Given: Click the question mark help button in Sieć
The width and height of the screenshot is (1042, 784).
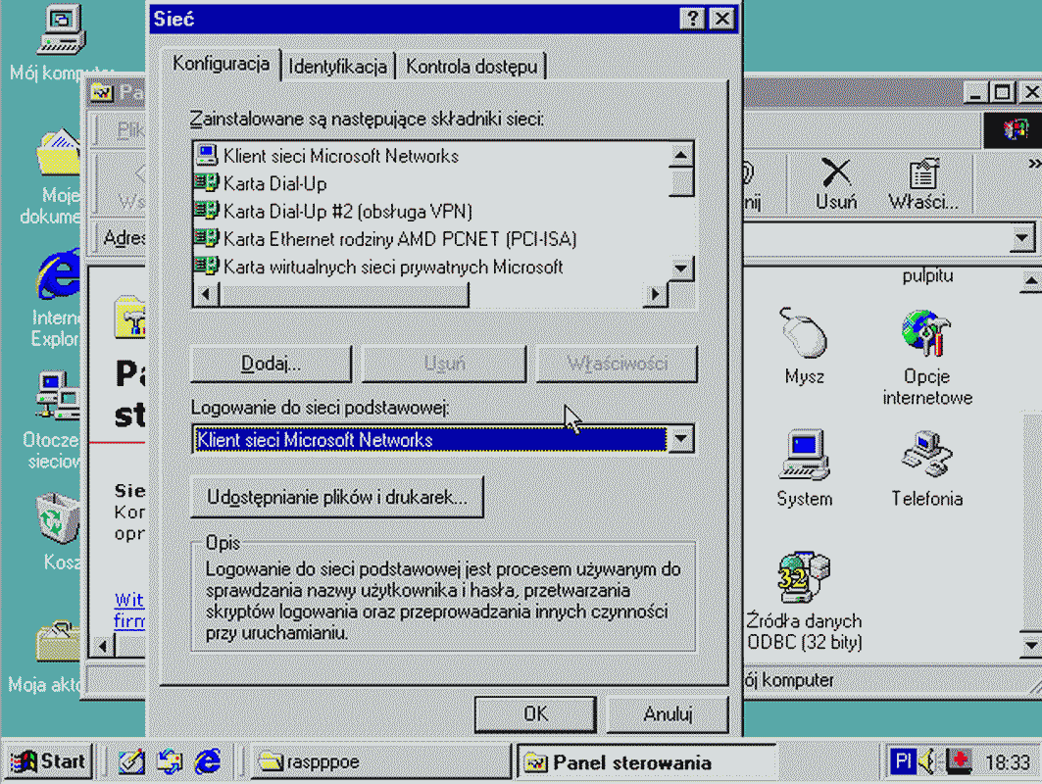Looking at the screenshot, I should [692, 19].
